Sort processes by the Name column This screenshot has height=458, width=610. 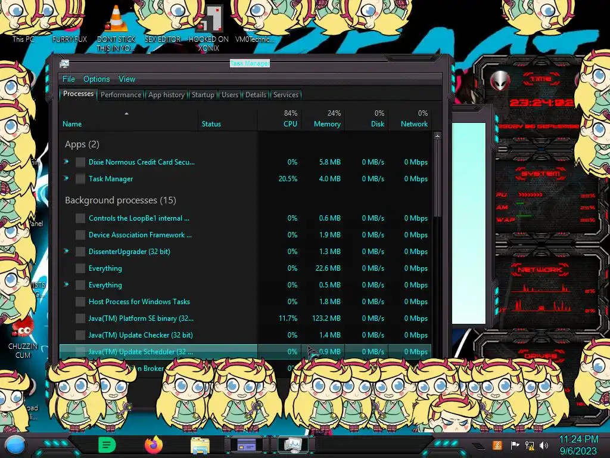[129, 119]
